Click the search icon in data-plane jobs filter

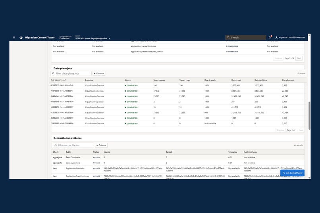[53, 73]
